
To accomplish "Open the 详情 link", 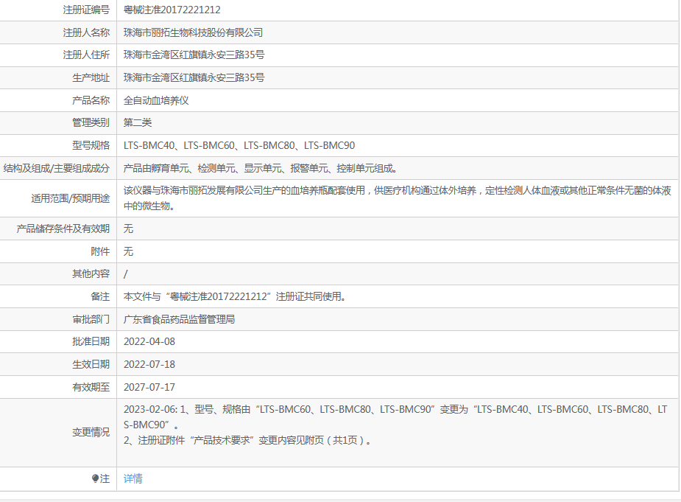I will tap(133, 478).
